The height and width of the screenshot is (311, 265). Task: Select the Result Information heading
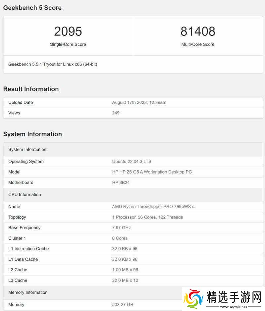31,89
